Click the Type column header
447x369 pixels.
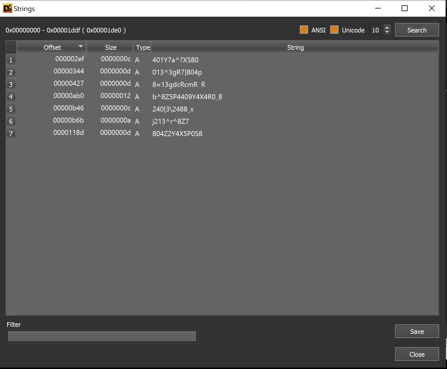pos(142,47)
